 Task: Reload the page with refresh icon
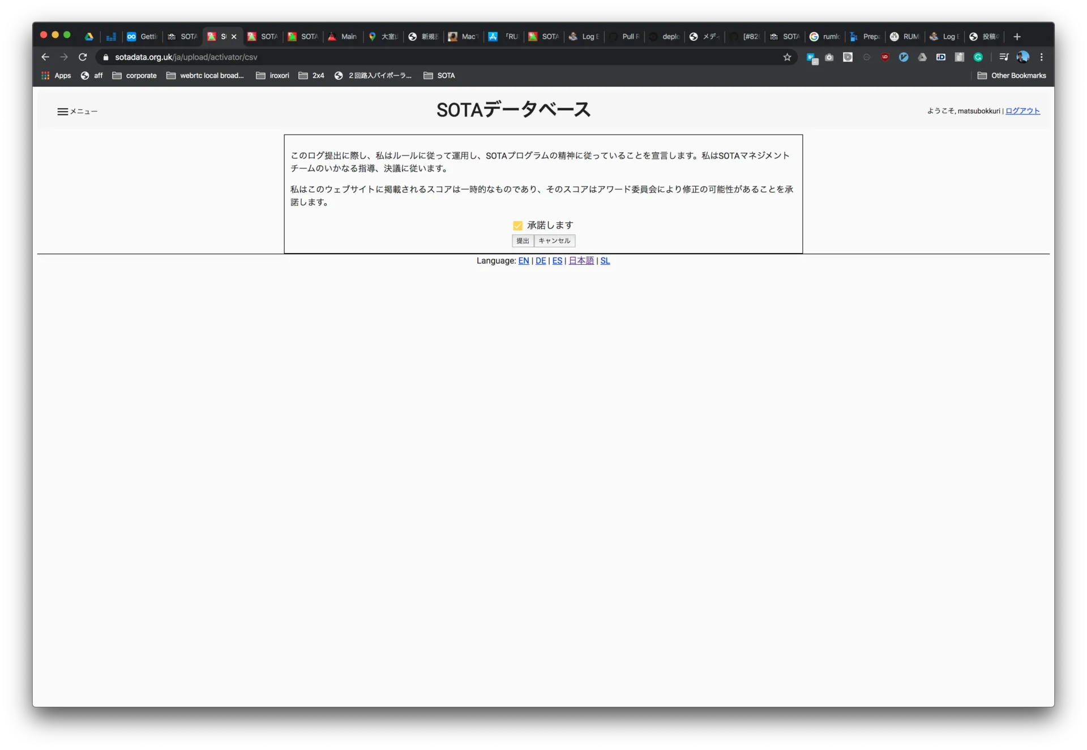pos(83,57)
